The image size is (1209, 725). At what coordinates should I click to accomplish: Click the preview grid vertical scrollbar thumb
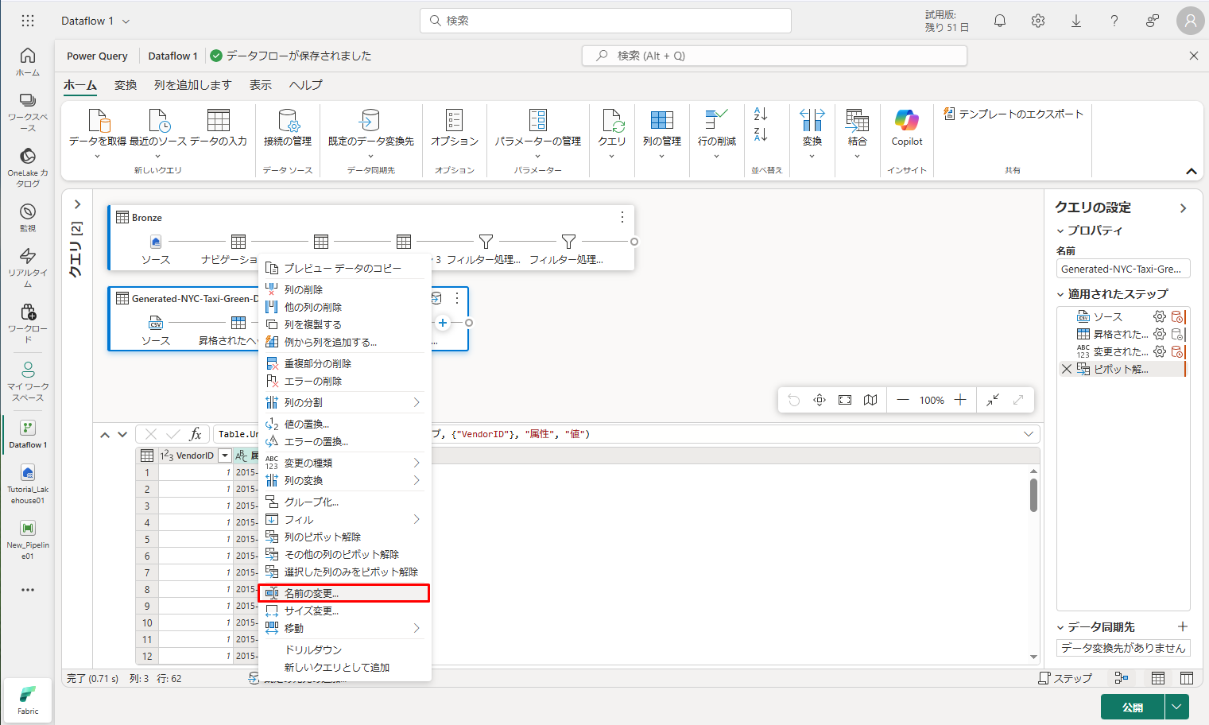[1033, 494]
